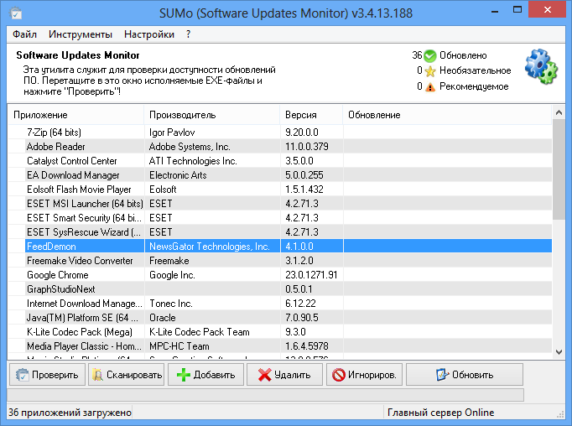The height and width of the screenshot is (426, 572).
Task: Select the GraphStudioNext row
Action: (x=280, y=288)
